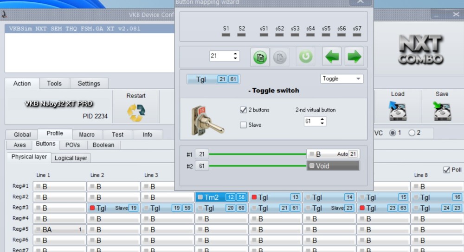Close the Button mapping wizard window
This screenshot has width=464, height=252.
(x=360, y=2)
